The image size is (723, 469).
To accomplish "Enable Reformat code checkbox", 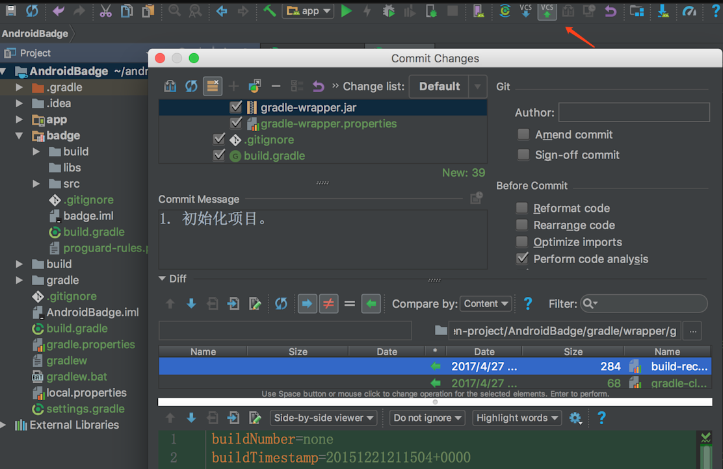I will click(x=522, y=209).
